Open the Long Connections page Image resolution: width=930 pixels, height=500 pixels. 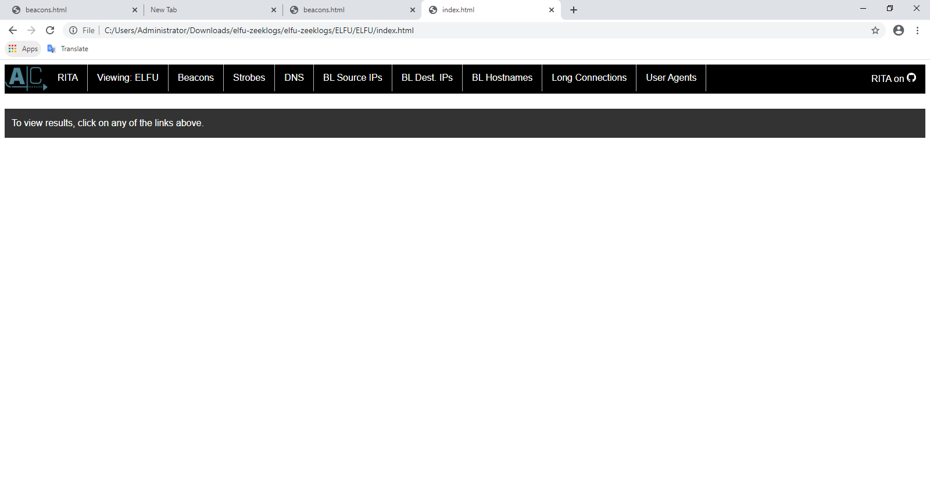[589, 78]
